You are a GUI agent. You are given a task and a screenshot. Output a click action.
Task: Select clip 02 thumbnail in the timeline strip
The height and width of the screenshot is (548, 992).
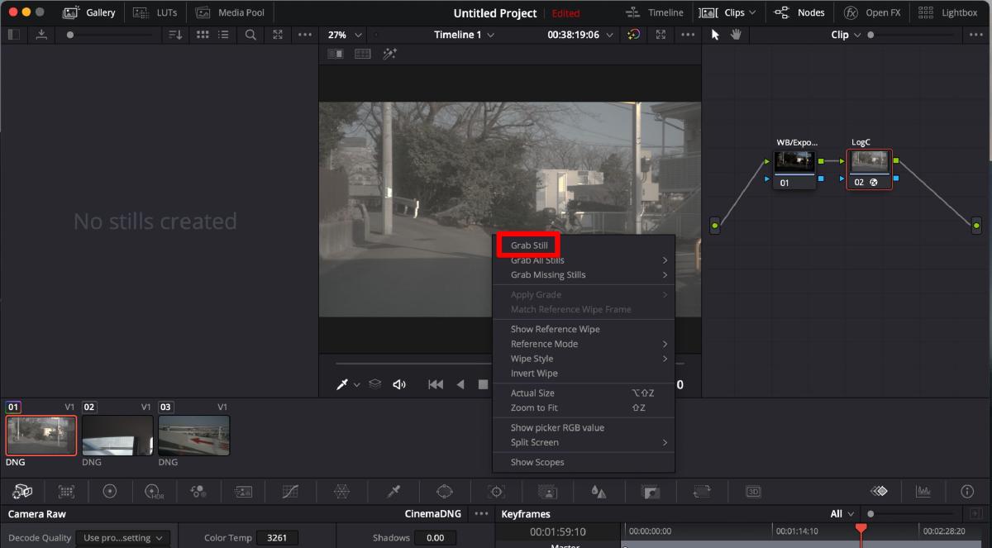117,435
